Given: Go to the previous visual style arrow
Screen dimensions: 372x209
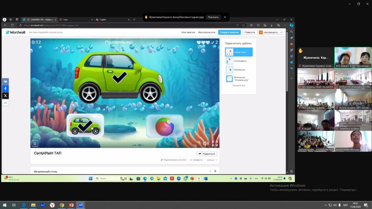Looking at the screenshot, I should (210, 171).
